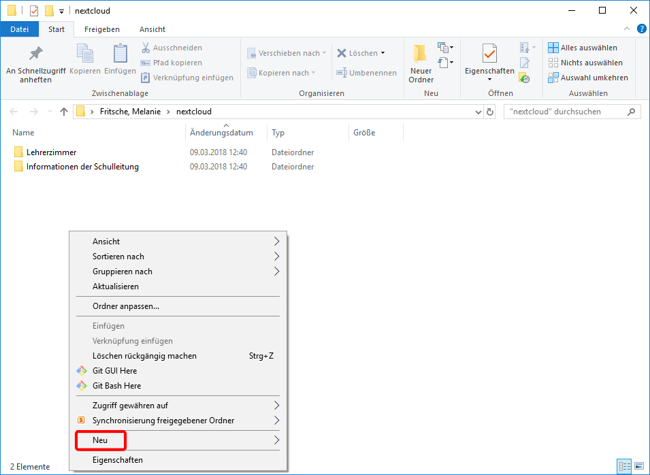This screenshot has height=475, width=650.
Task: Switch to large icons view in status bar
Action: click(639, 466)
